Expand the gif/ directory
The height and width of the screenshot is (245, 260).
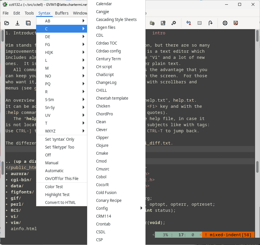(x=7, y=198)
